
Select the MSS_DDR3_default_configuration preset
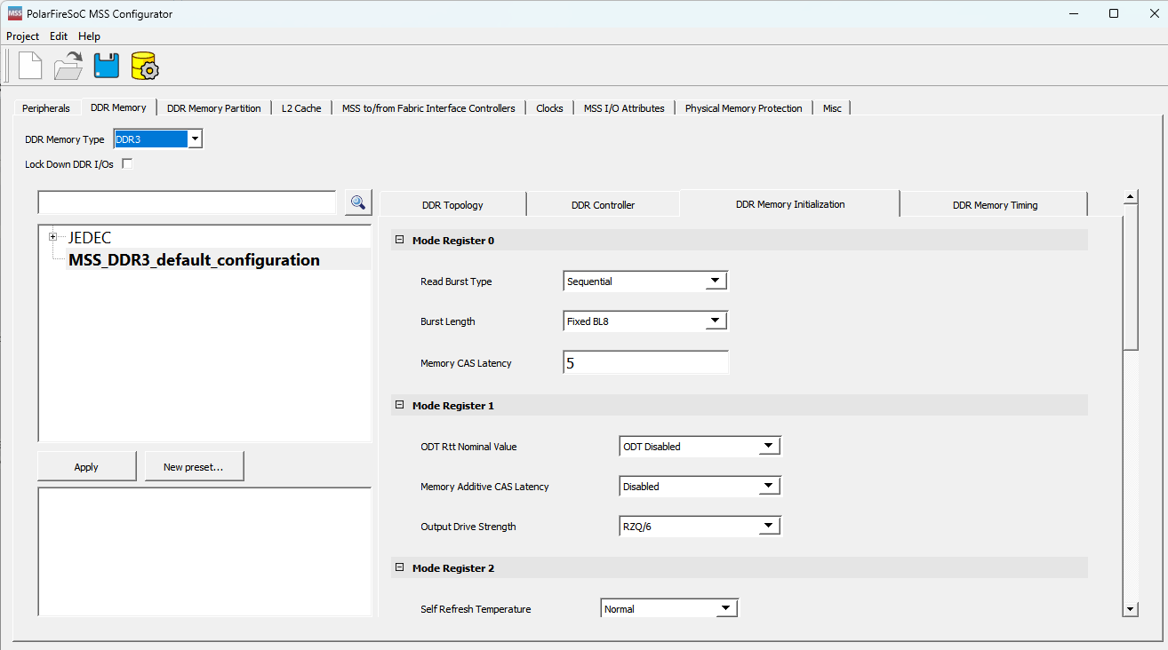coord(194,259)
